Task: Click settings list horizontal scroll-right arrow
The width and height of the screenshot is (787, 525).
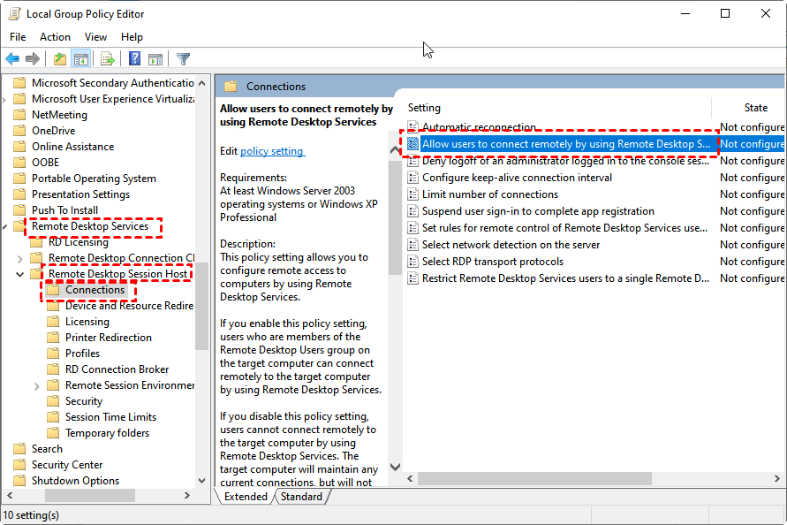Action: coord(777,478)
